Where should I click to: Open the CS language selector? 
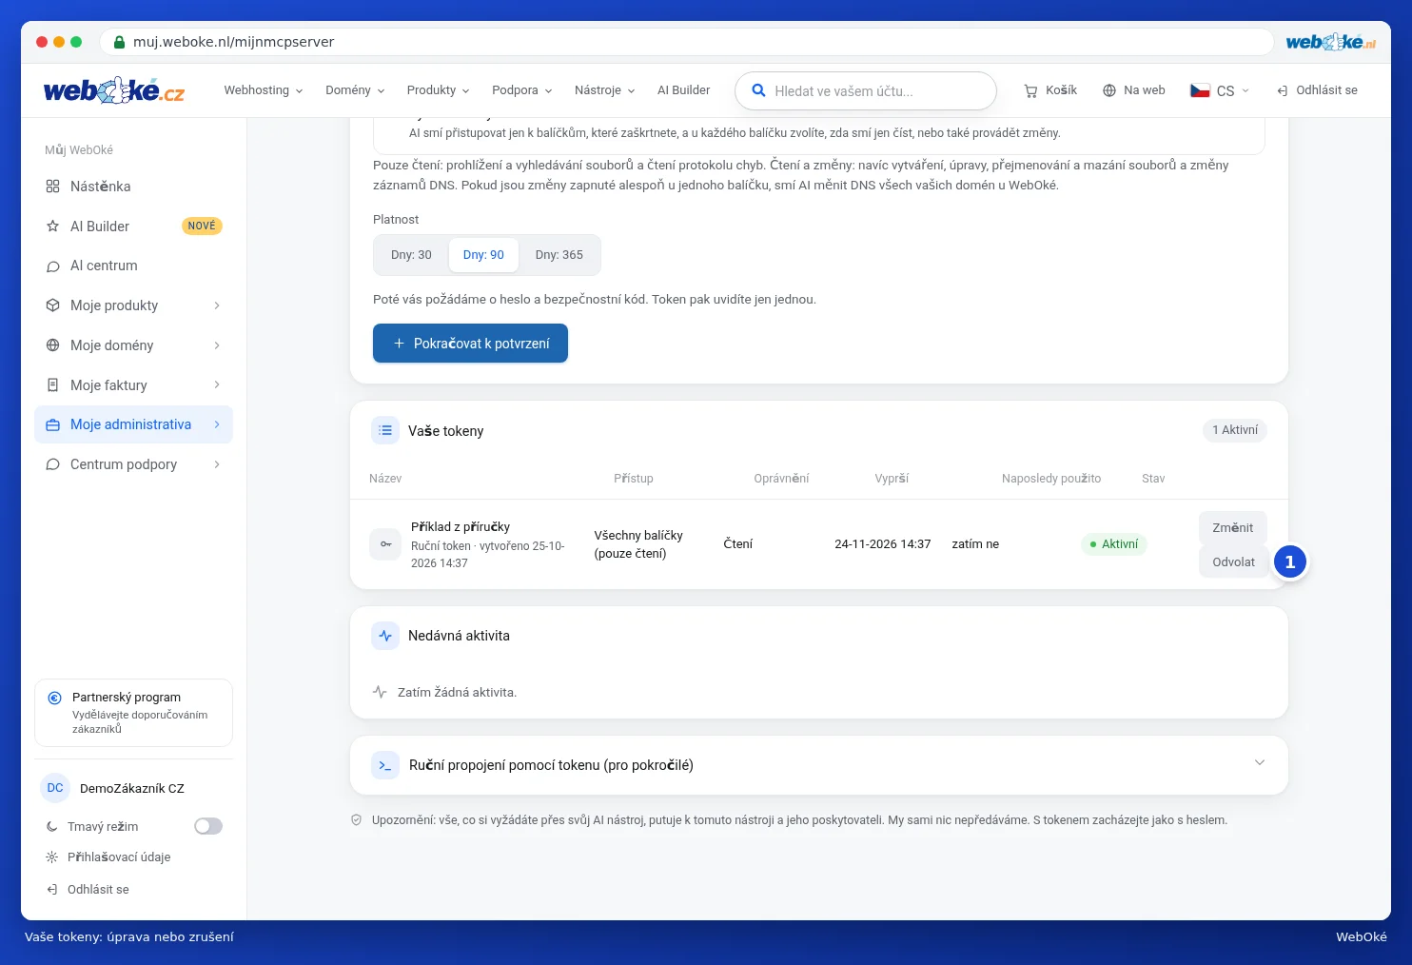1220,90
